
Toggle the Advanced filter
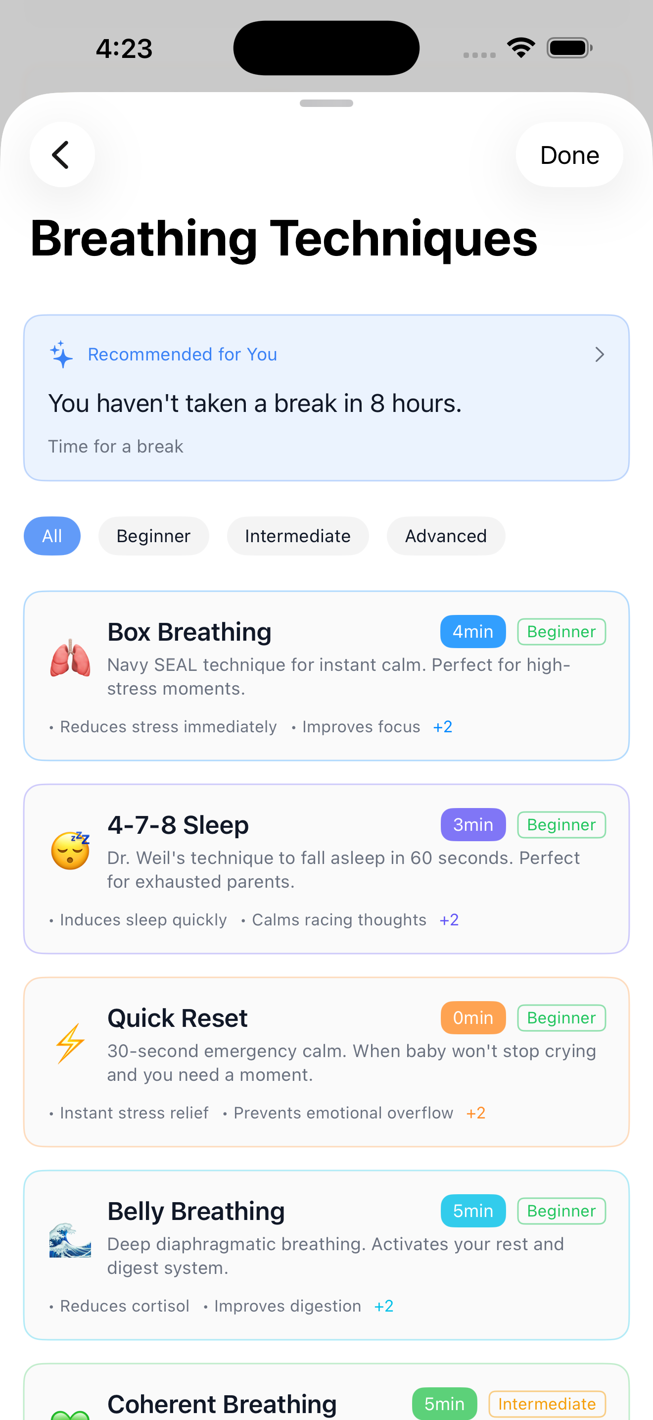[x=446, y=535]
